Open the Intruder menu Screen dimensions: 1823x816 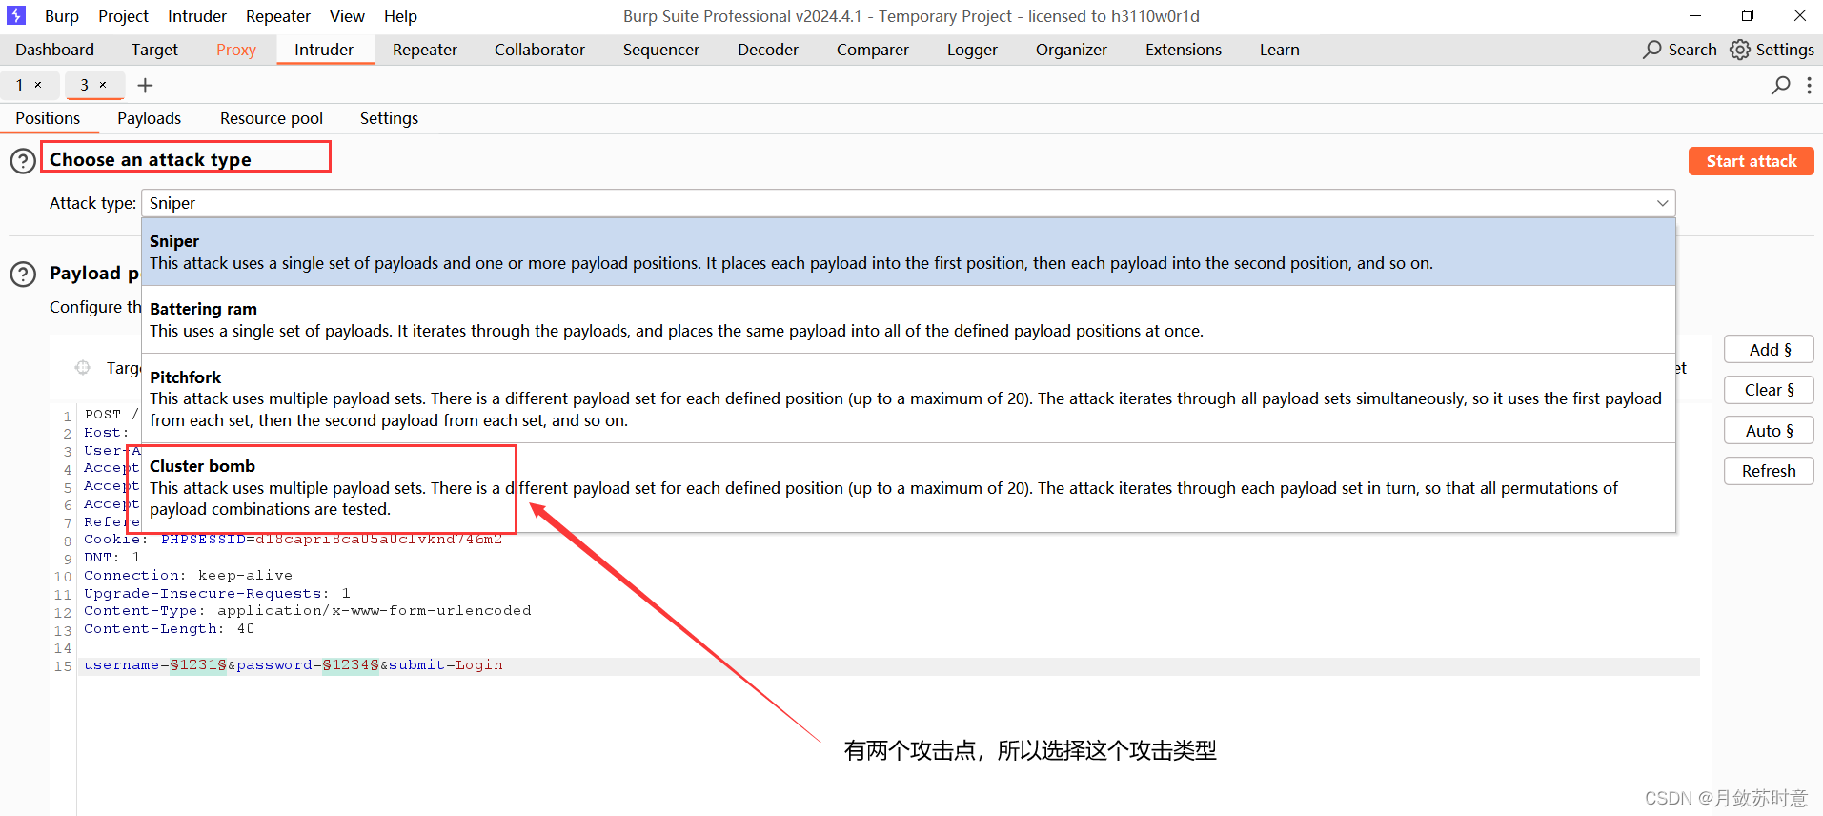pos(197,16)
